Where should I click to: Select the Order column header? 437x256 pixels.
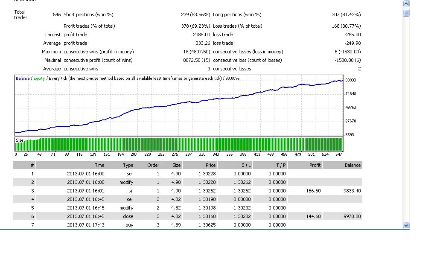tap(148, 165)
